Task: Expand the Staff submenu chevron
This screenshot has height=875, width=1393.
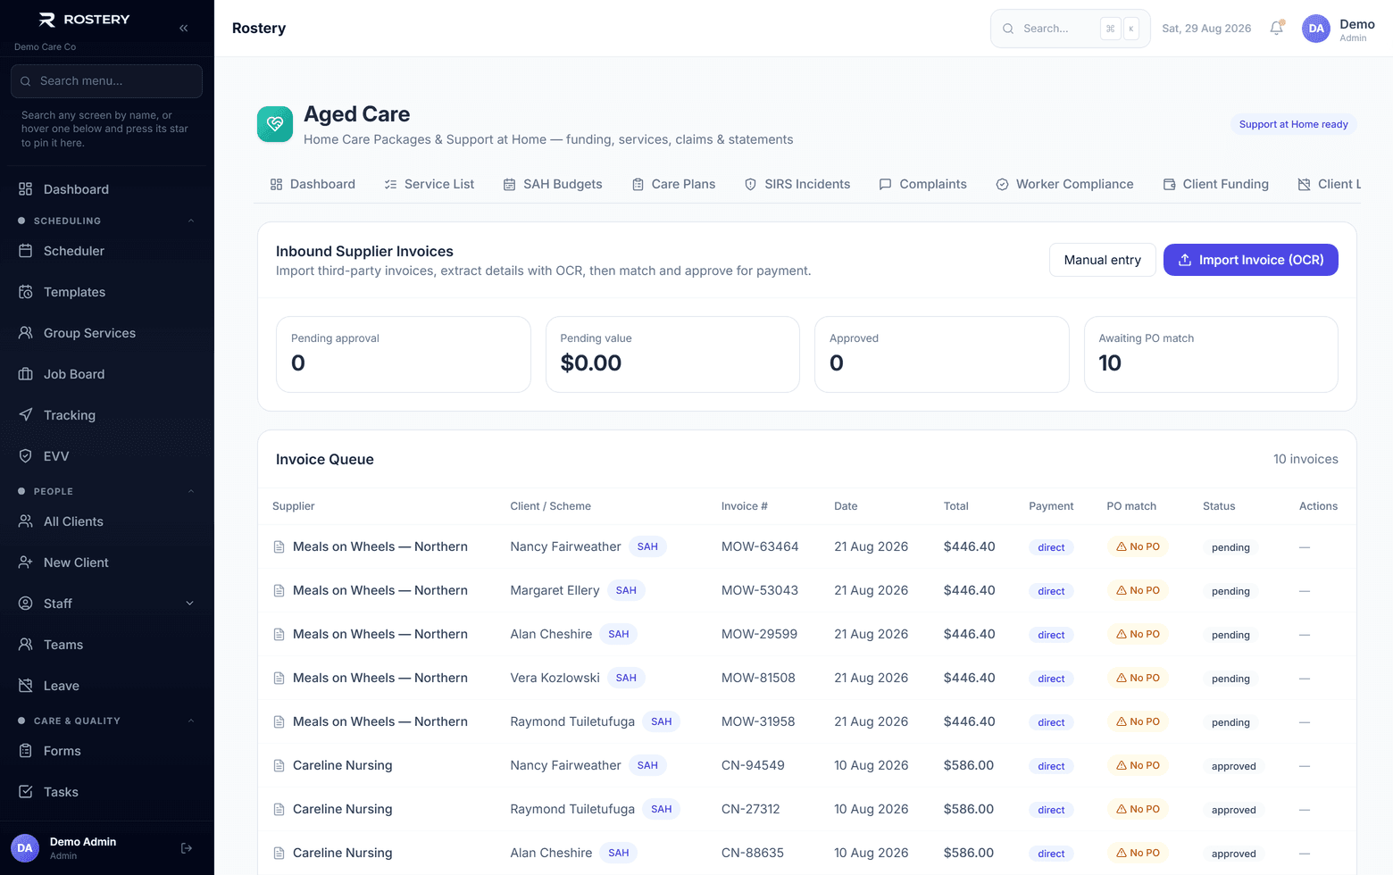Action: click(189, 604)
